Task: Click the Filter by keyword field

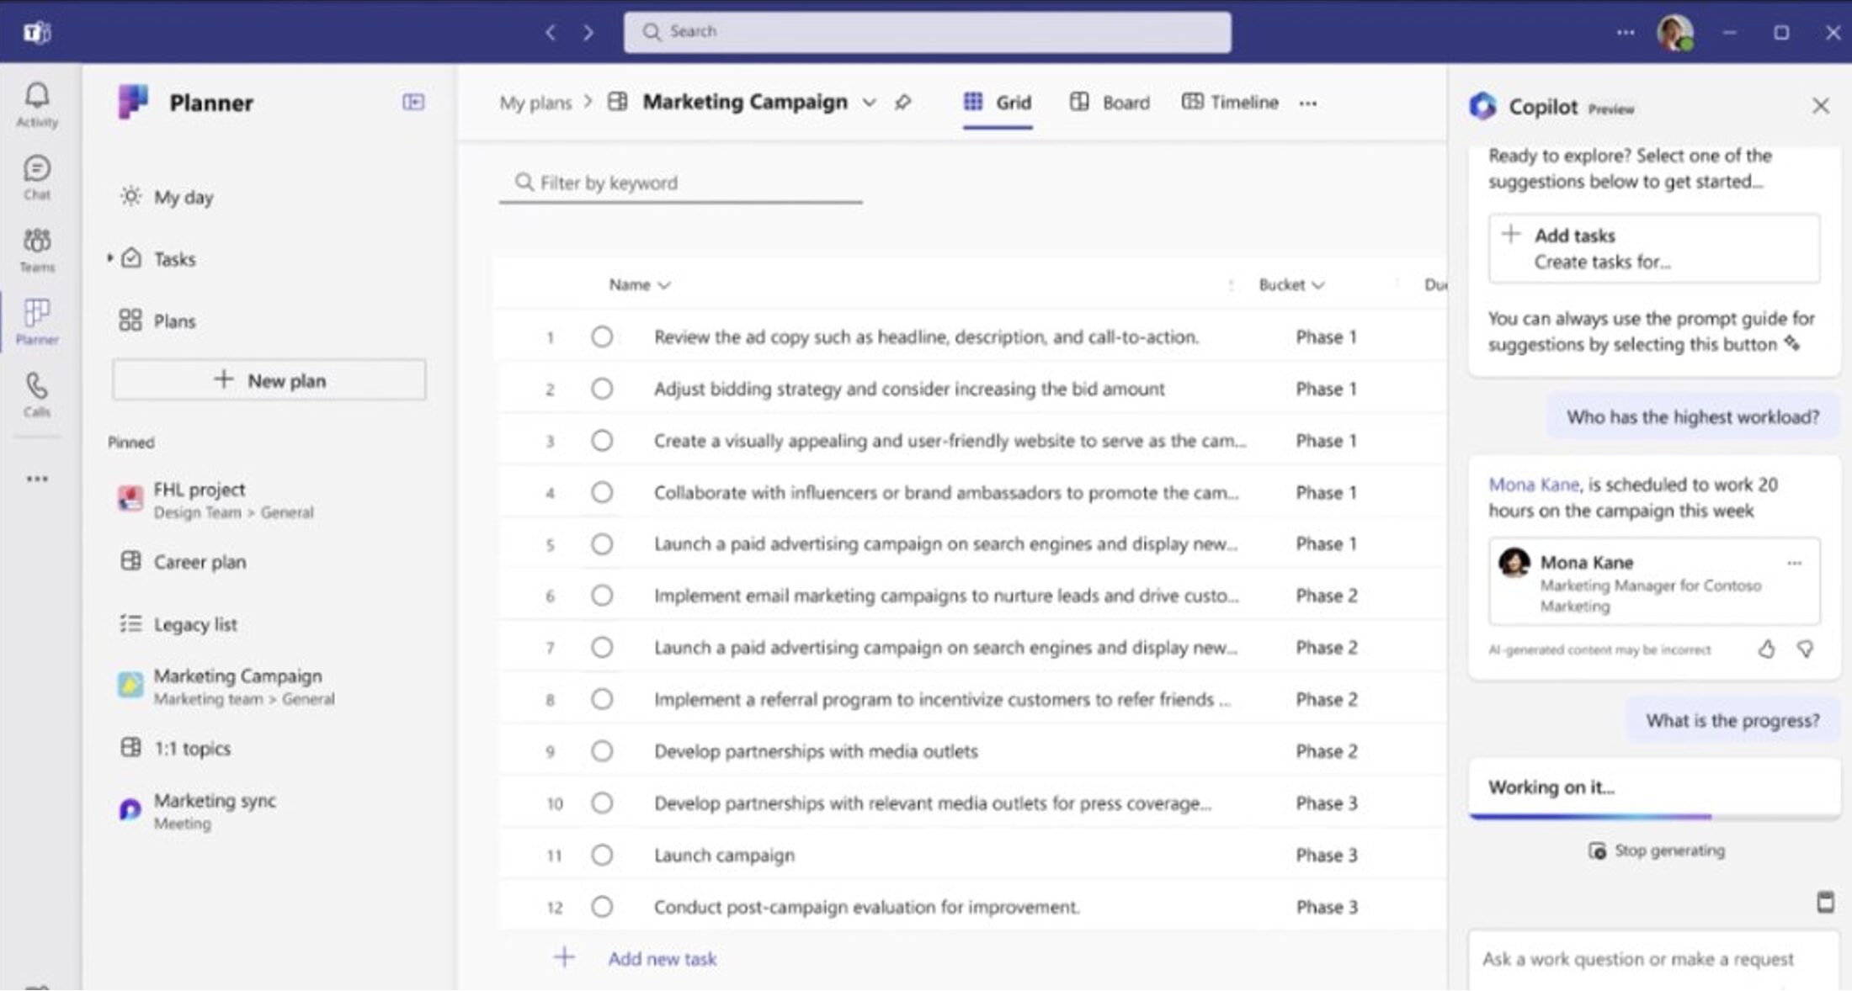Action: pyautogui.click(x=680, y=183)
